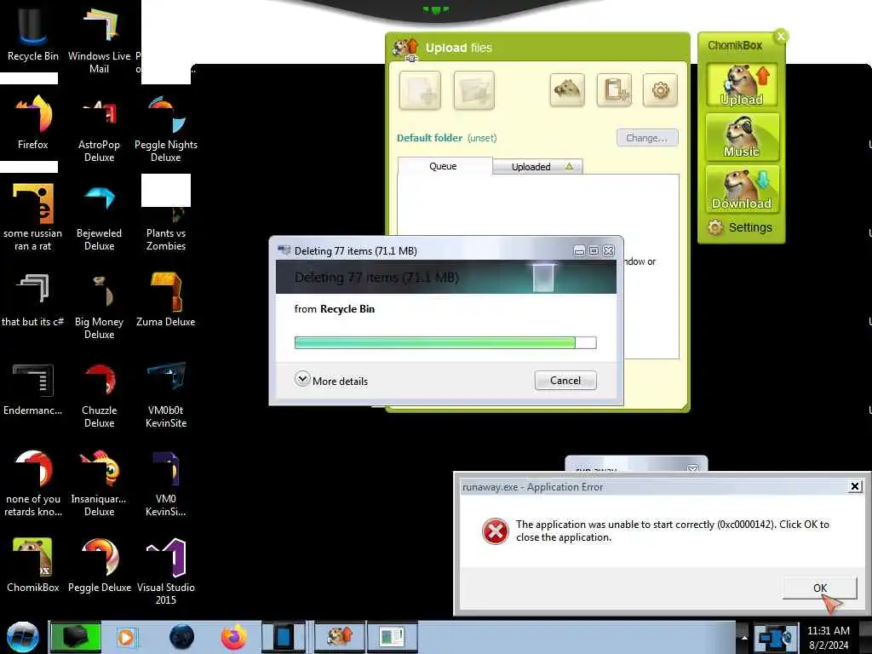Screen dimensions: 872x654
Task: Open the Windows Start menu orb
Action: pyautogui.click(x=23, y=637)
